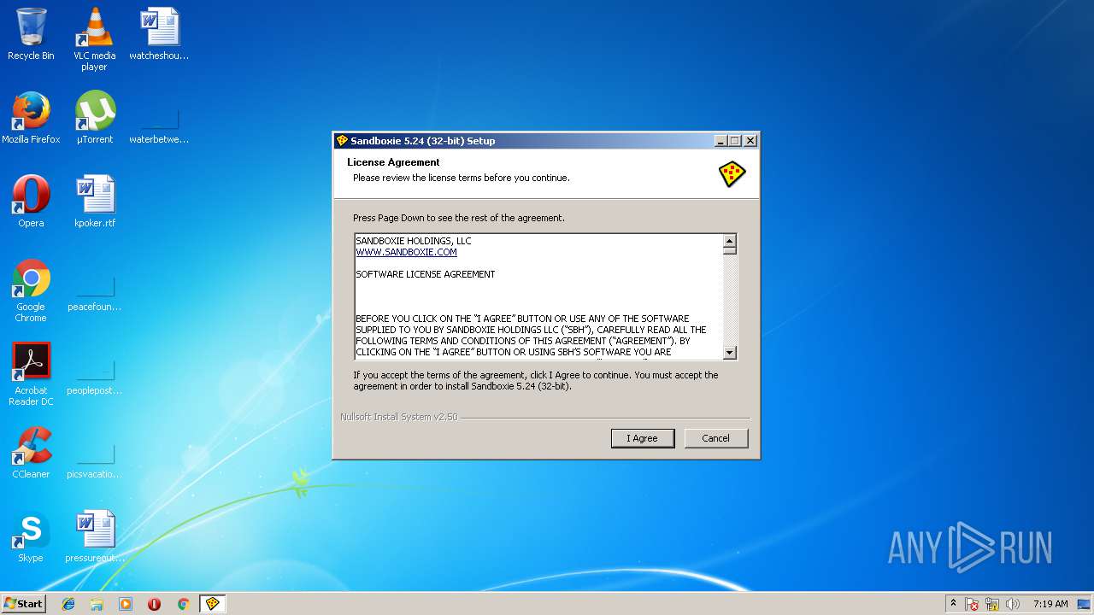
Task: Select the VLC media player shortcut
Action: [x=94, y=39]
